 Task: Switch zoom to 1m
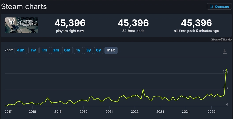pos(44,50)
